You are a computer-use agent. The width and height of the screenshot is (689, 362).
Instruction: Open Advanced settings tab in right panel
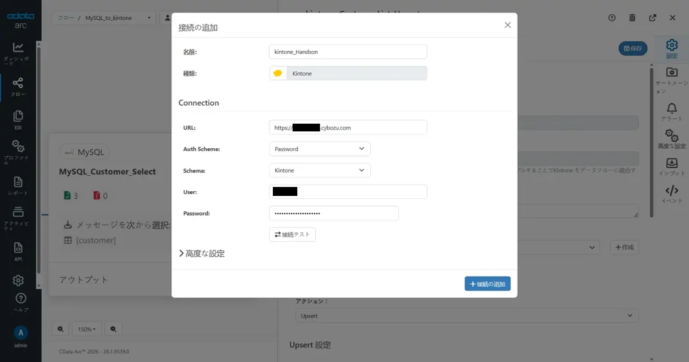[672, 139]
